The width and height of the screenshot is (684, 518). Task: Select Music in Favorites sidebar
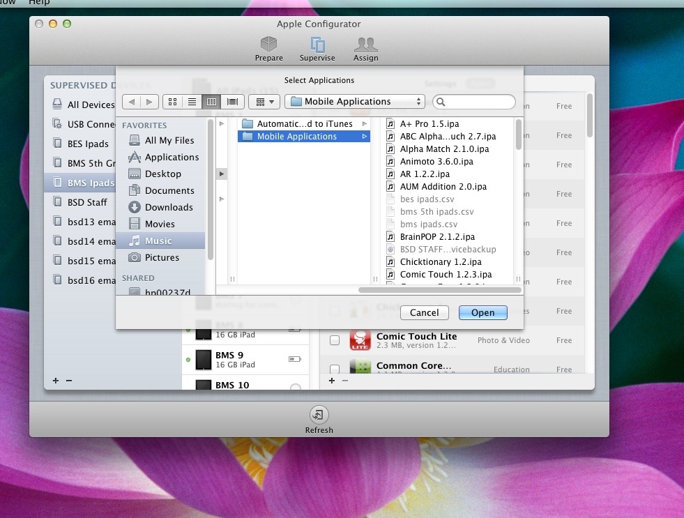(x=161, y=241)
